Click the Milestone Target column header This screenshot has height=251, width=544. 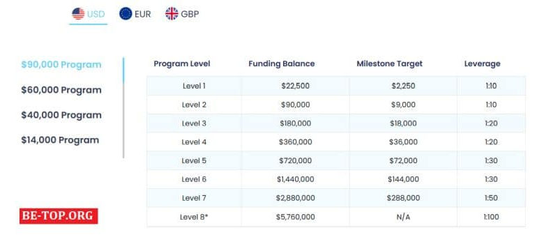point(390,63)
